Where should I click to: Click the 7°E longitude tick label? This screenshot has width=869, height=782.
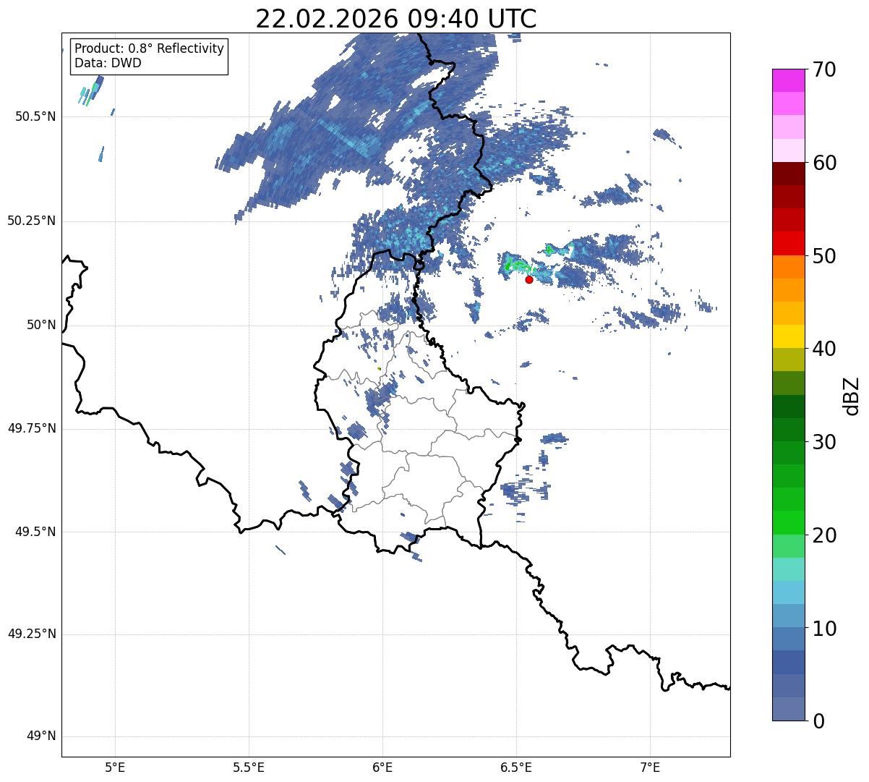click(x=650, y=768)
